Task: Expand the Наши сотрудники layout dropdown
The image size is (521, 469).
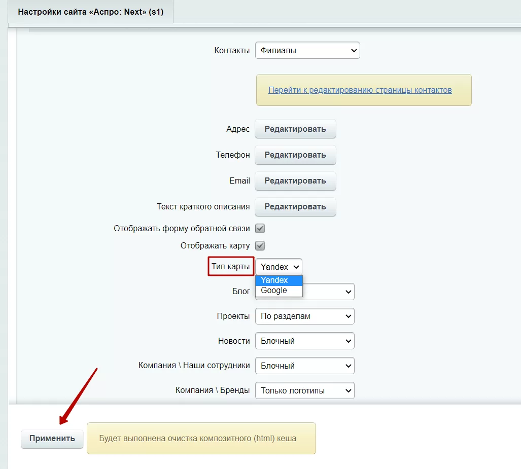Action: click(x=305, y=366)
